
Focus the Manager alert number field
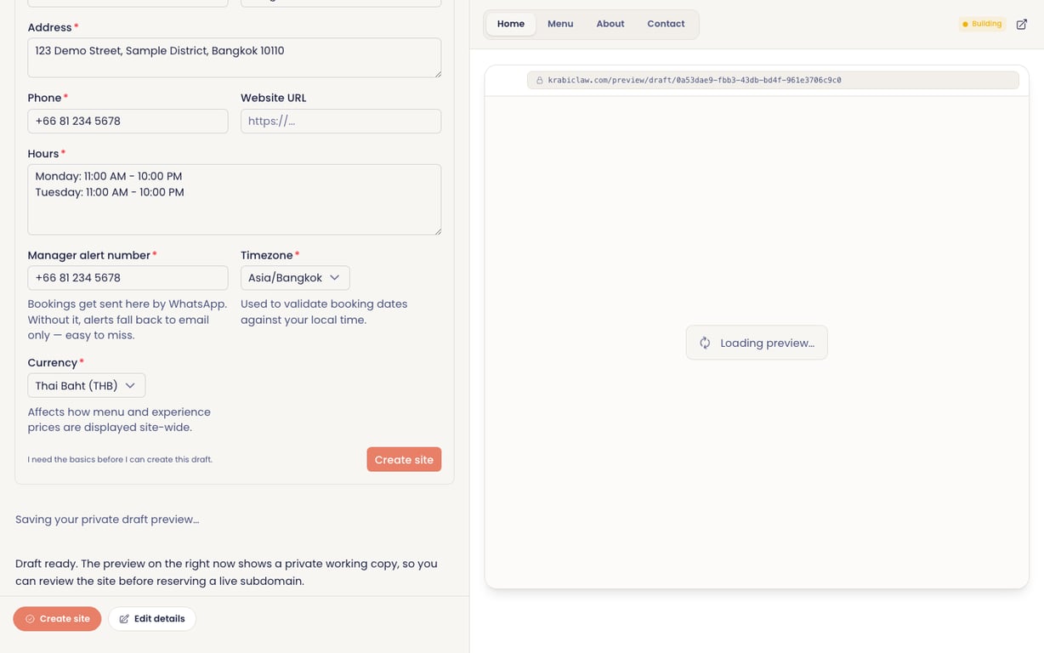(128, 278)
